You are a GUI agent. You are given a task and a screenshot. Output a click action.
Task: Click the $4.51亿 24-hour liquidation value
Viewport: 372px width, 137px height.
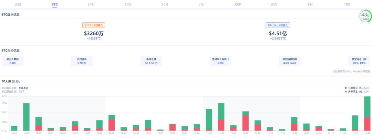278,33
